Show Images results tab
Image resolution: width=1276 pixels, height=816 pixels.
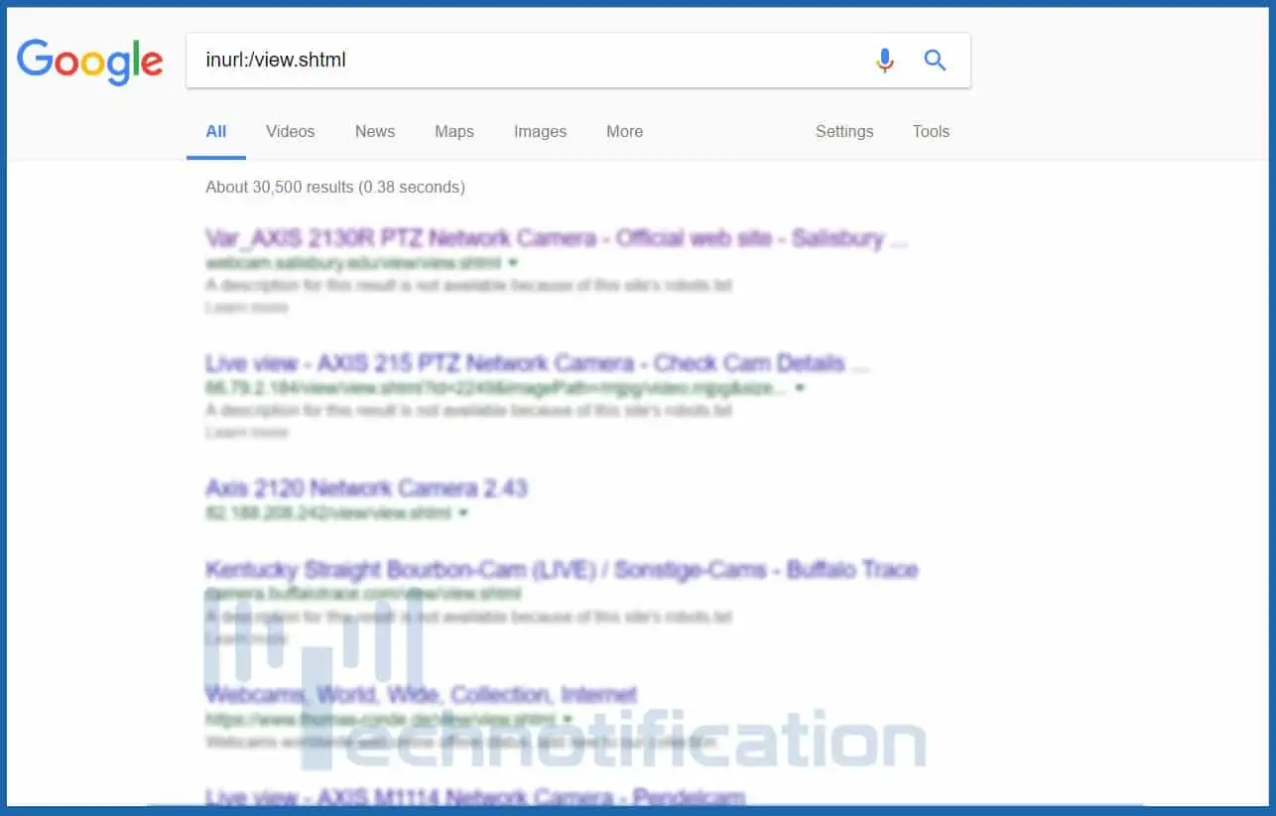540,131
